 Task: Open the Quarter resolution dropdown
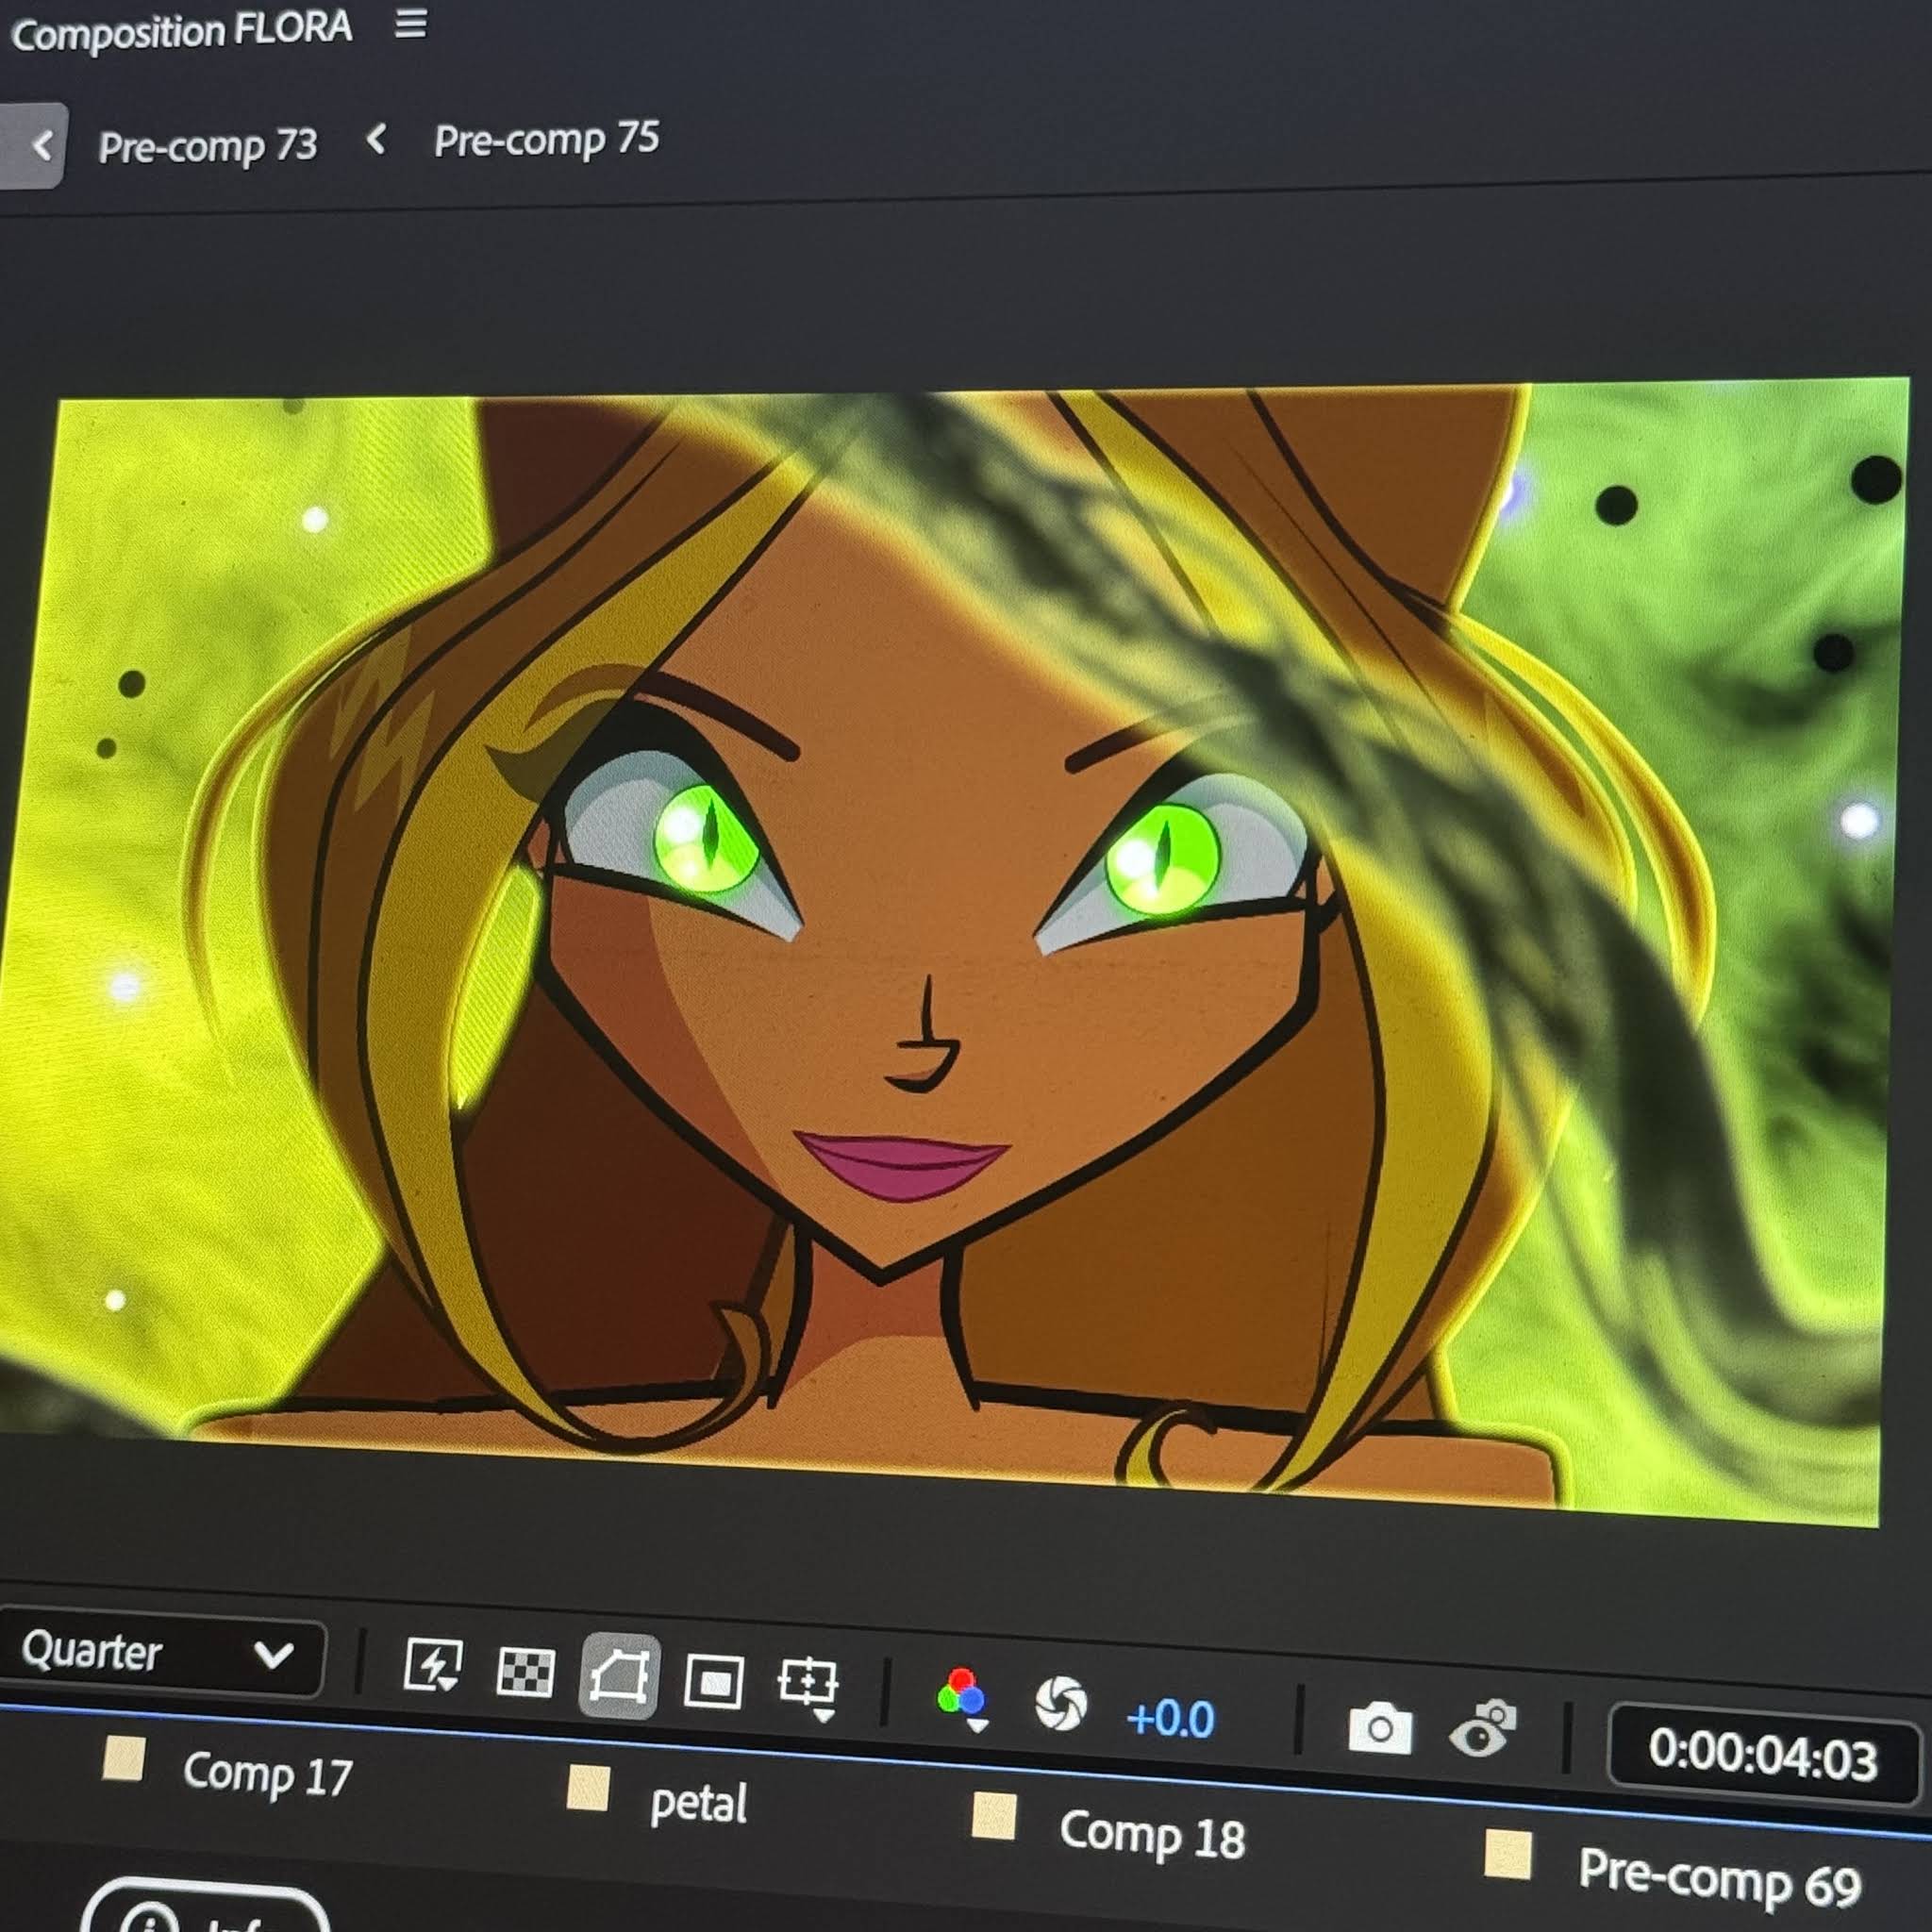162,1652
